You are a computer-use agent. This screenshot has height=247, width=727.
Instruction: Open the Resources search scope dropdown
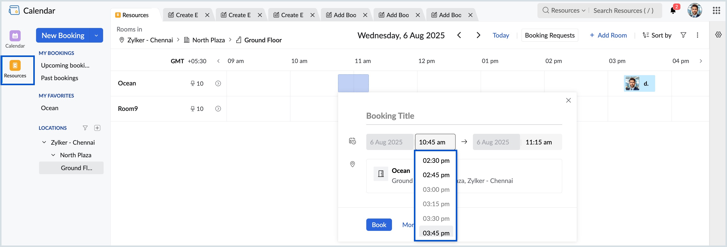tap(564, 10)
